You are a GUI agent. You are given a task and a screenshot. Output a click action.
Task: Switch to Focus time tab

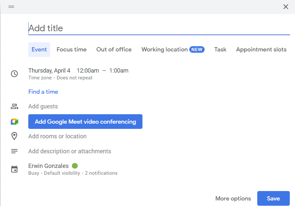click(72, 49)
